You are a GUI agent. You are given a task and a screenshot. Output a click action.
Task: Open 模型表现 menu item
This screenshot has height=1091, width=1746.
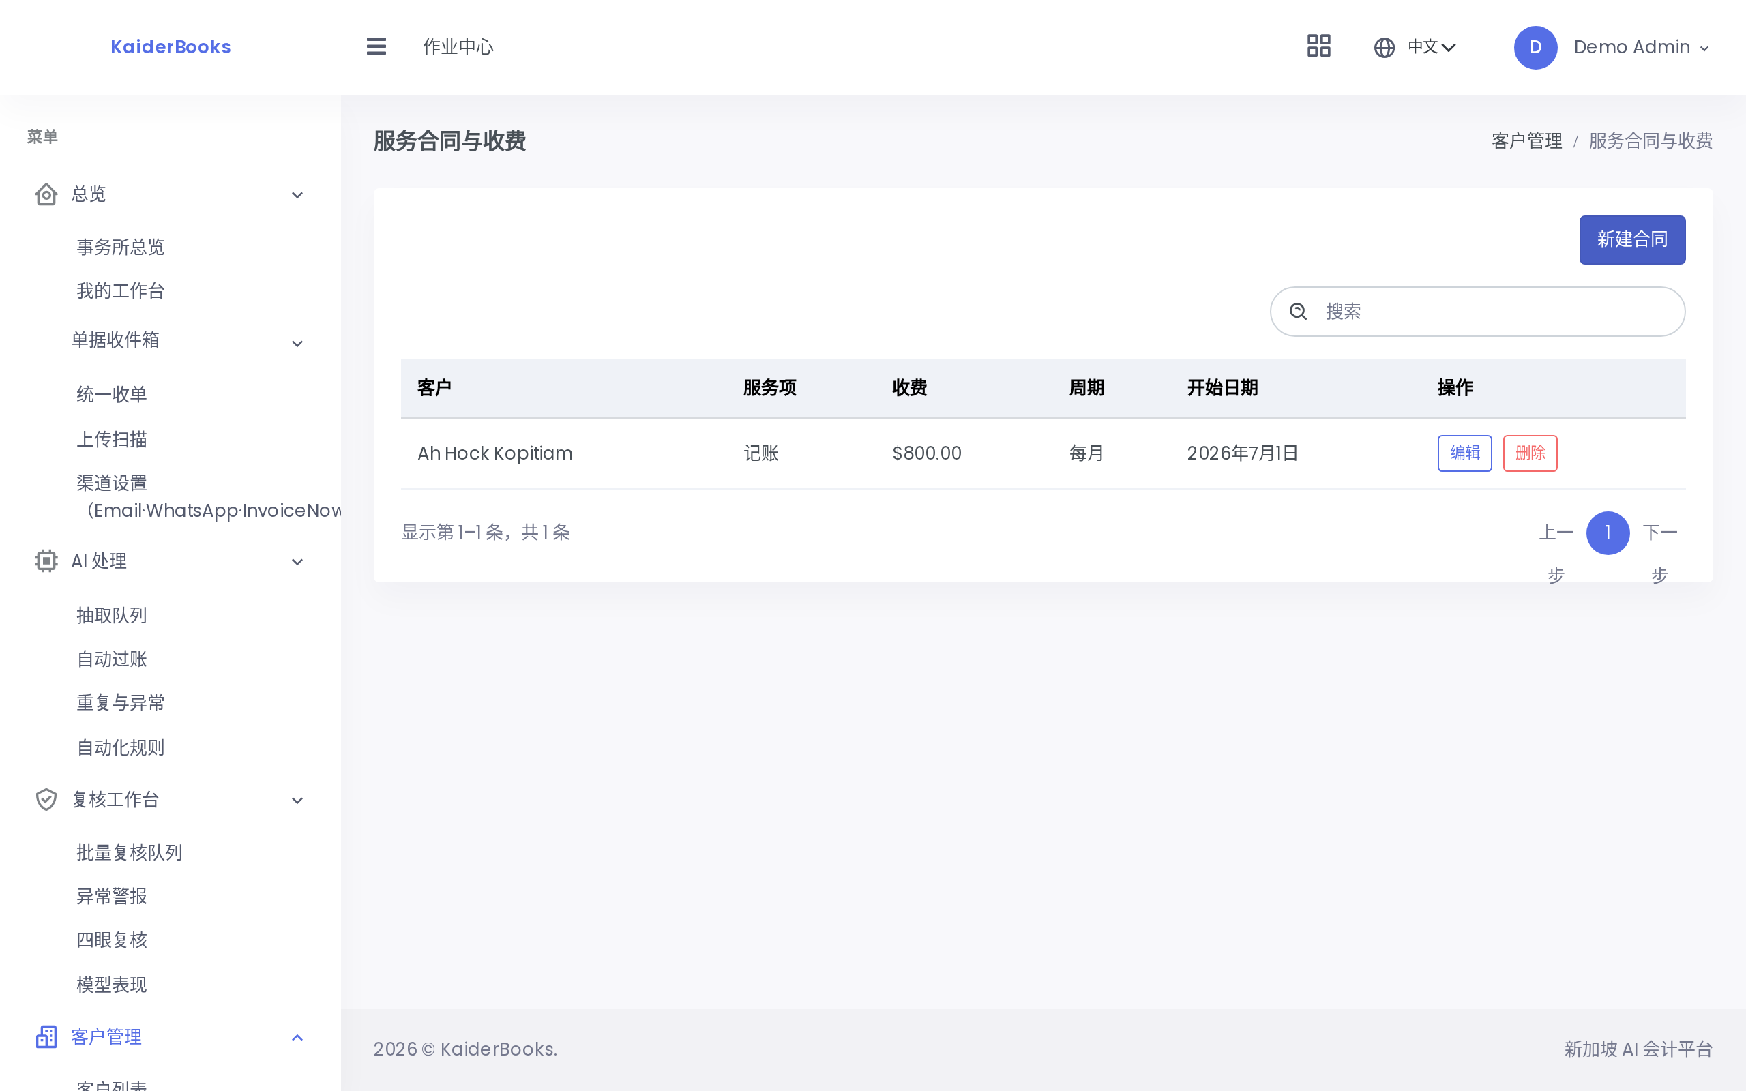(112, 984)
